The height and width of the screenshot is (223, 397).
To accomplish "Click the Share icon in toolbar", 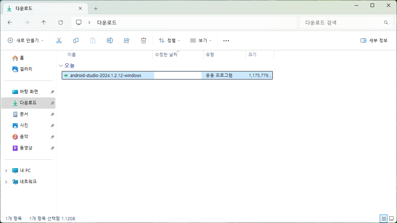I will pos(127,40).
